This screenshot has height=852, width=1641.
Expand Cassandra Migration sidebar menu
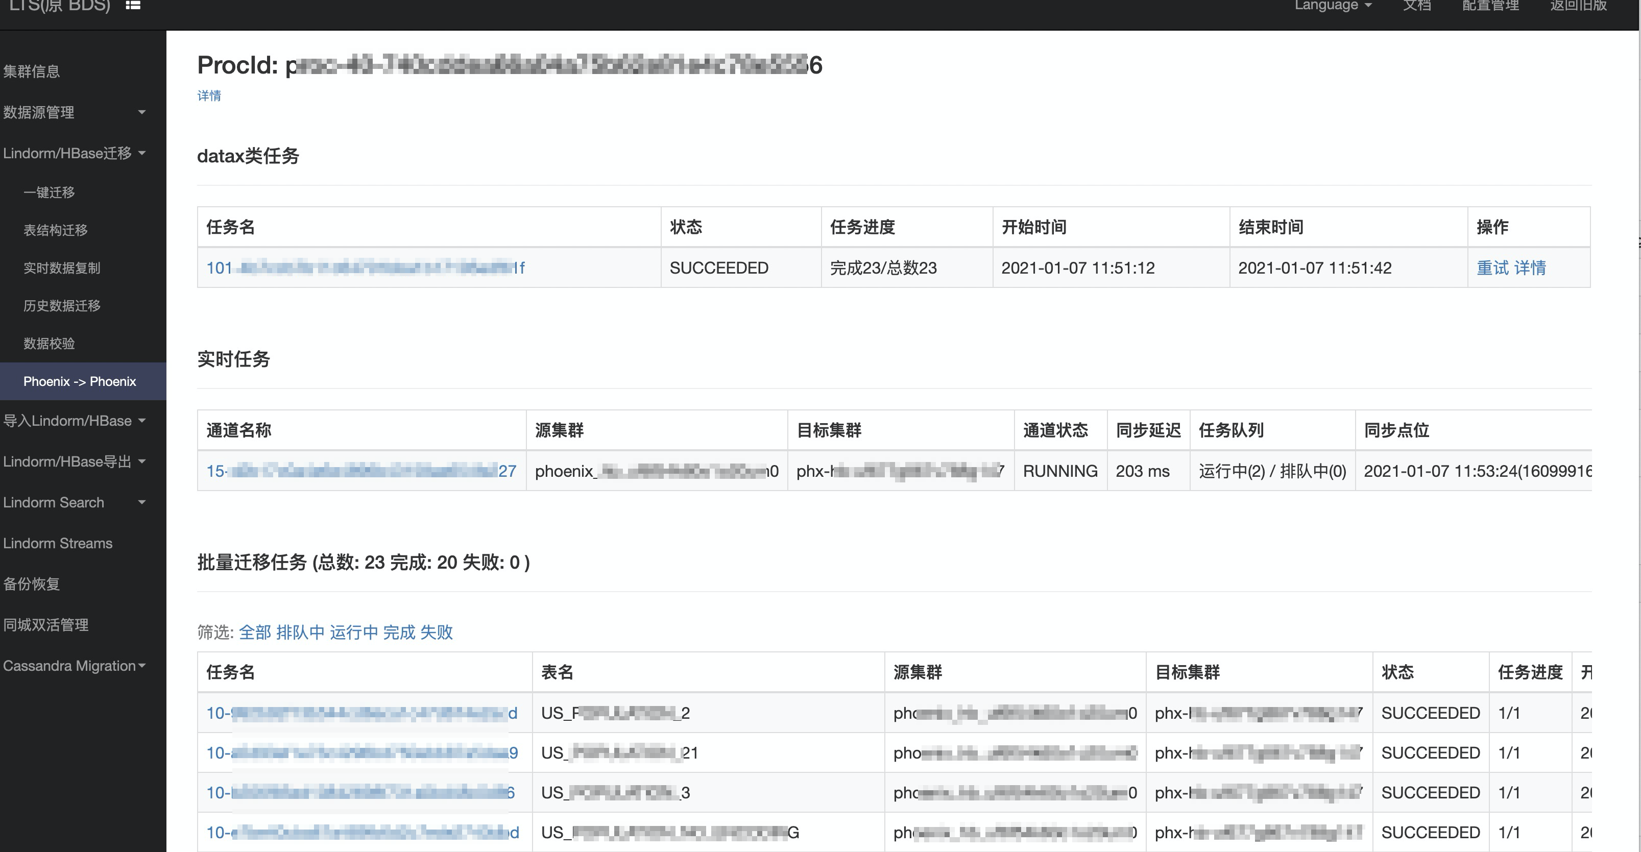tap(75, 666)
